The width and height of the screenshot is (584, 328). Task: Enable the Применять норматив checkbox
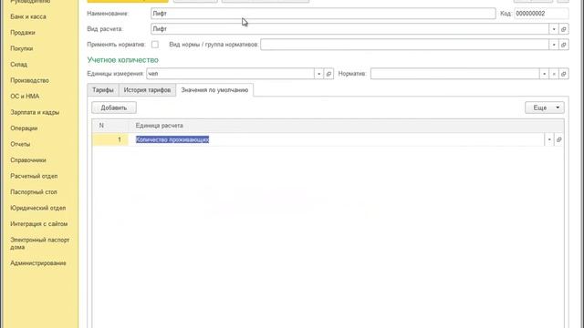click(x=155, y=45)
